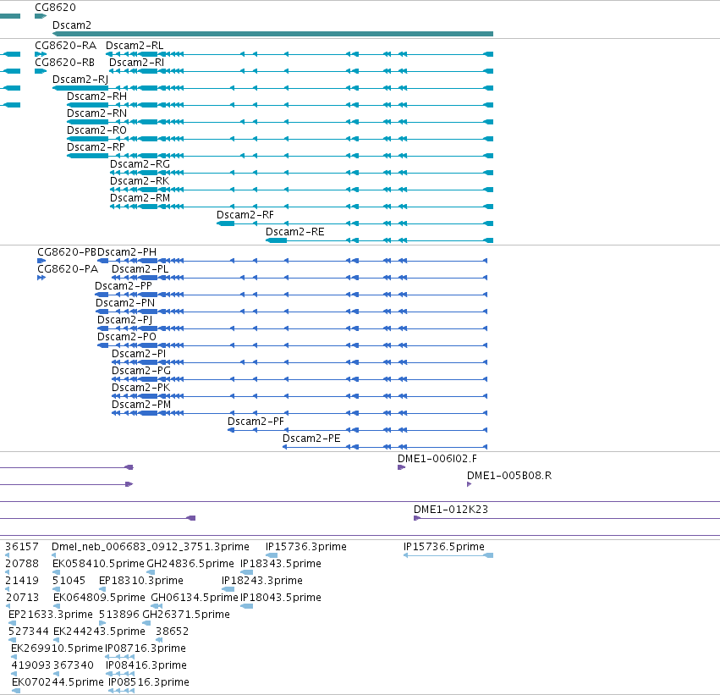Screen dimensions: 720x695
Task: Click the Dscam2-PN protein label
Action: coord(125,303)
